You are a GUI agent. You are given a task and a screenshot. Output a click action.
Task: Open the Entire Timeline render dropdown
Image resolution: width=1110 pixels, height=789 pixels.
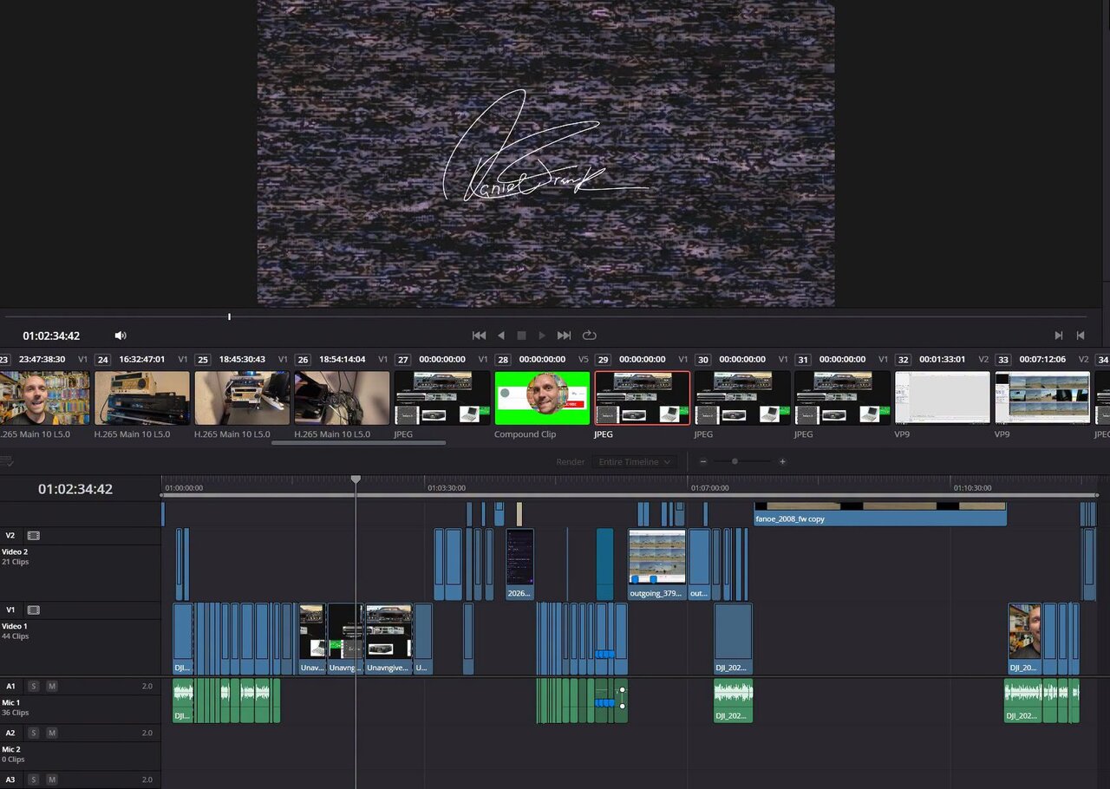[634, 462]
